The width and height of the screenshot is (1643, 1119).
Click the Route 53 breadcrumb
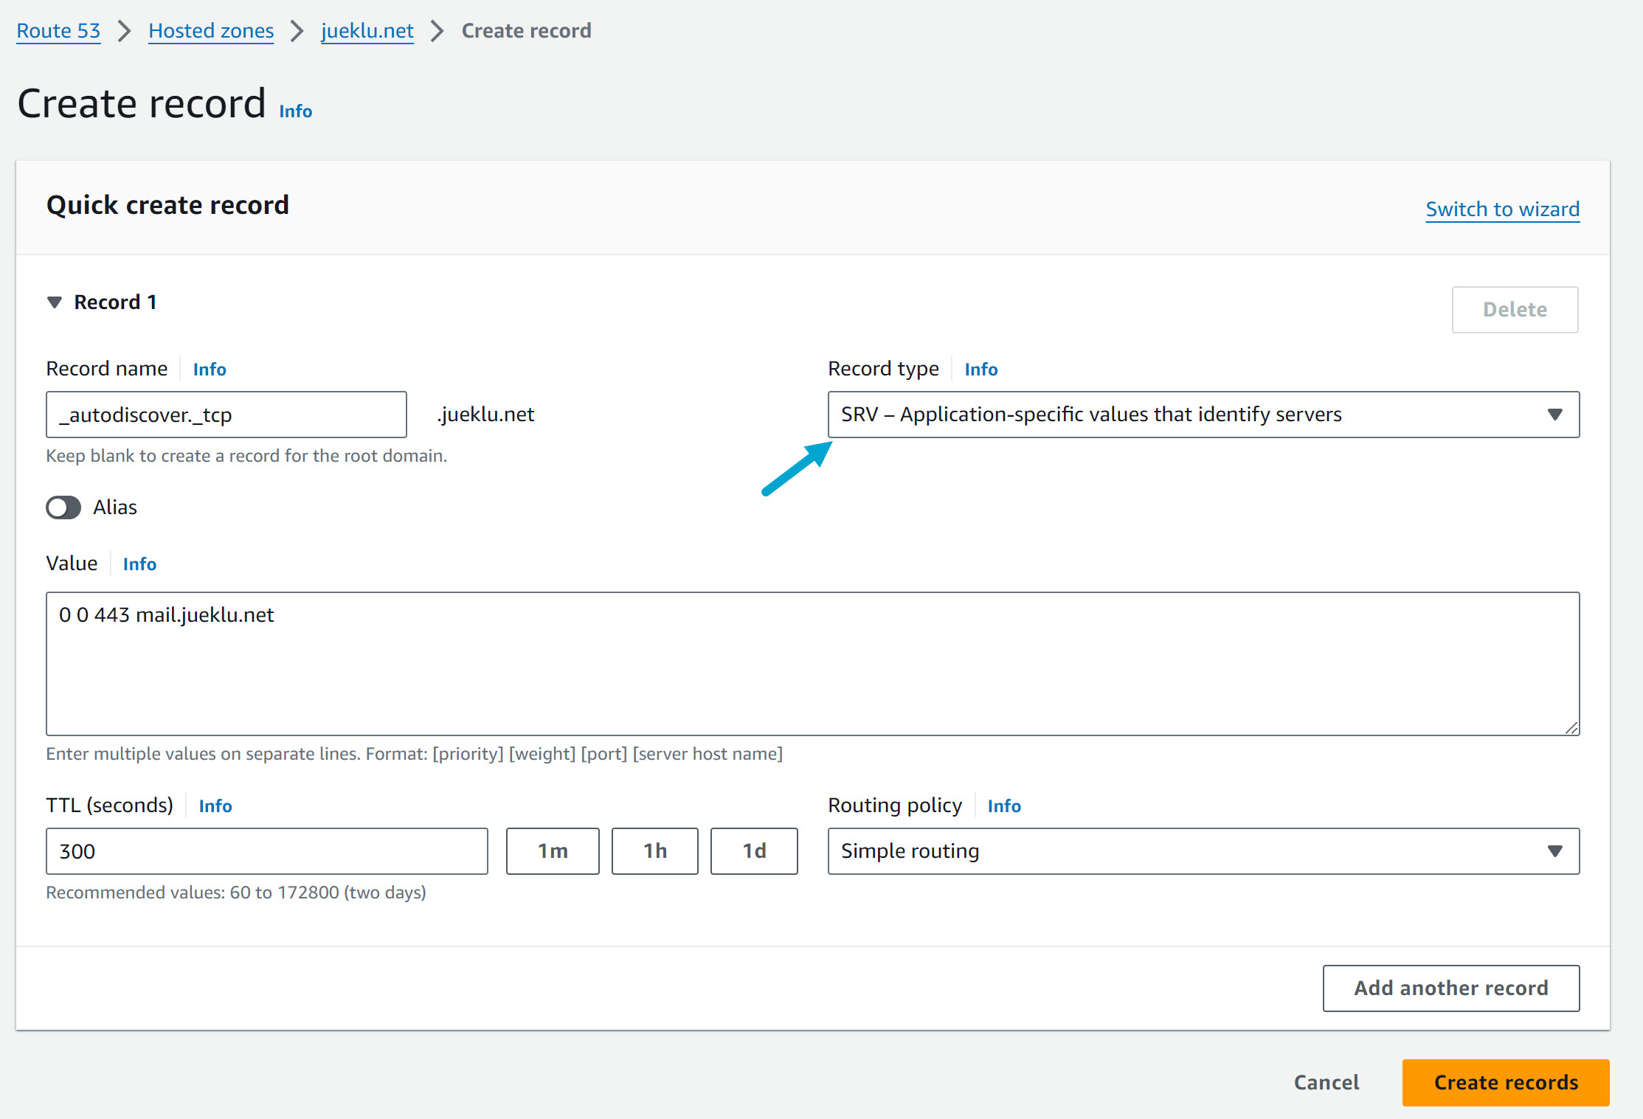[x=58, y=31]
